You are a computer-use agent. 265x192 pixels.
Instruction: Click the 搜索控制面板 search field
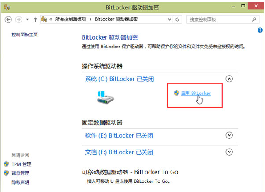coord(220,19)
